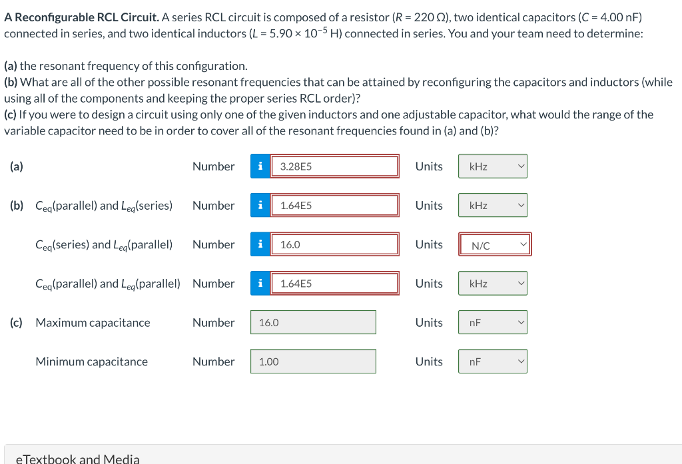Click the info icon for Ceq(parallel) and Leq(series)
Screen dimensions: 682x464
coord(260,205)
